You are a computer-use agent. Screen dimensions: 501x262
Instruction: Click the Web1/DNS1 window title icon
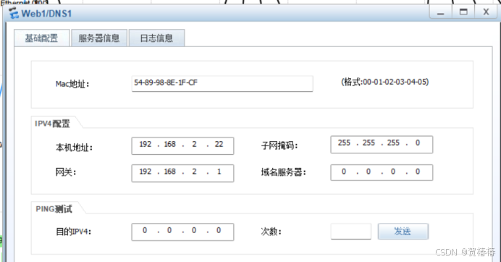click(14, 14)
